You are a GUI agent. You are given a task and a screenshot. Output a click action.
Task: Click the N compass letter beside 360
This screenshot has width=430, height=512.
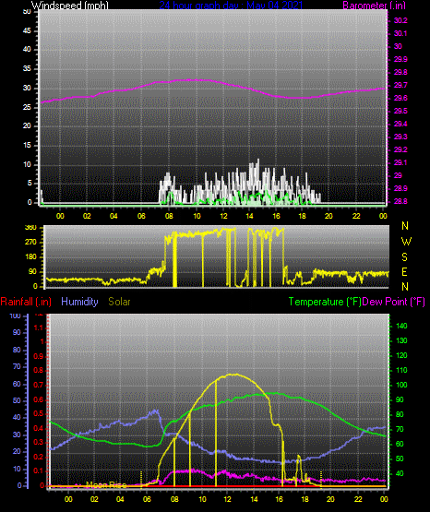(405, 226)
